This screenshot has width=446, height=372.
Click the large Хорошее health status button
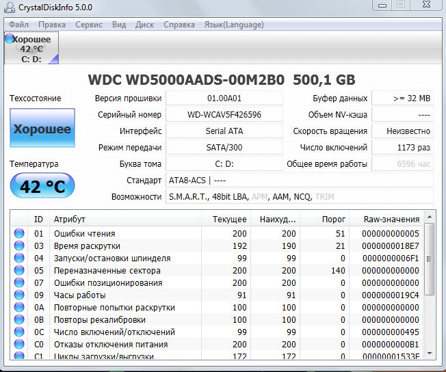tap(42, 128)
